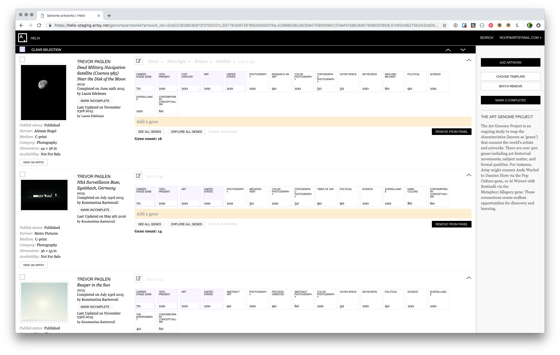The width and height of the screenshot is (560, 355).
Task: Click the edit tags icon for Reaper in the Sun
Action: coord(139,278)
